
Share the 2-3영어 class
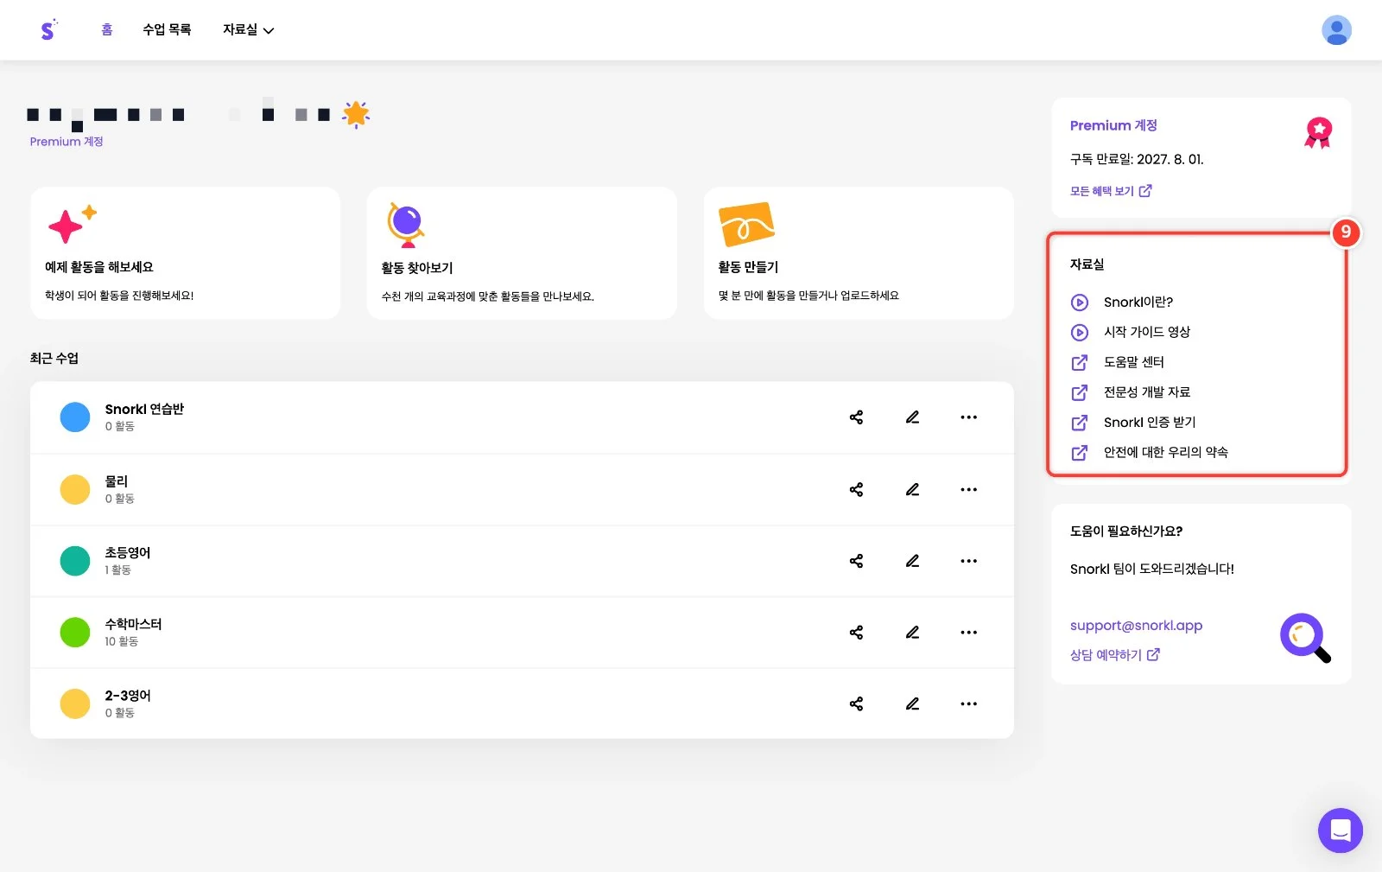[x=856, y=703]
